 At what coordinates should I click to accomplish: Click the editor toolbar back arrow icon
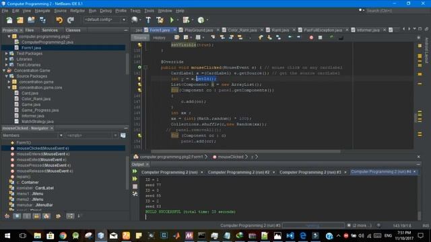(x=290, y=37)
